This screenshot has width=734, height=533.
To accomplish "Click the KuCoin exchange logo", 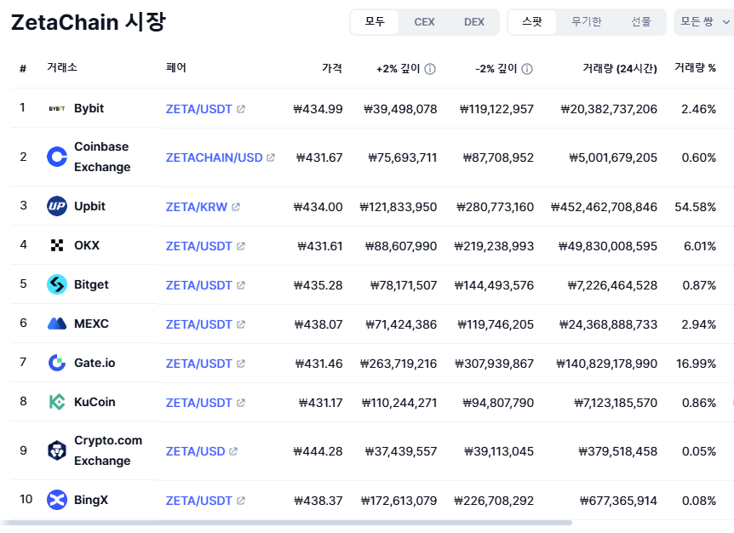I will [57, 402].
